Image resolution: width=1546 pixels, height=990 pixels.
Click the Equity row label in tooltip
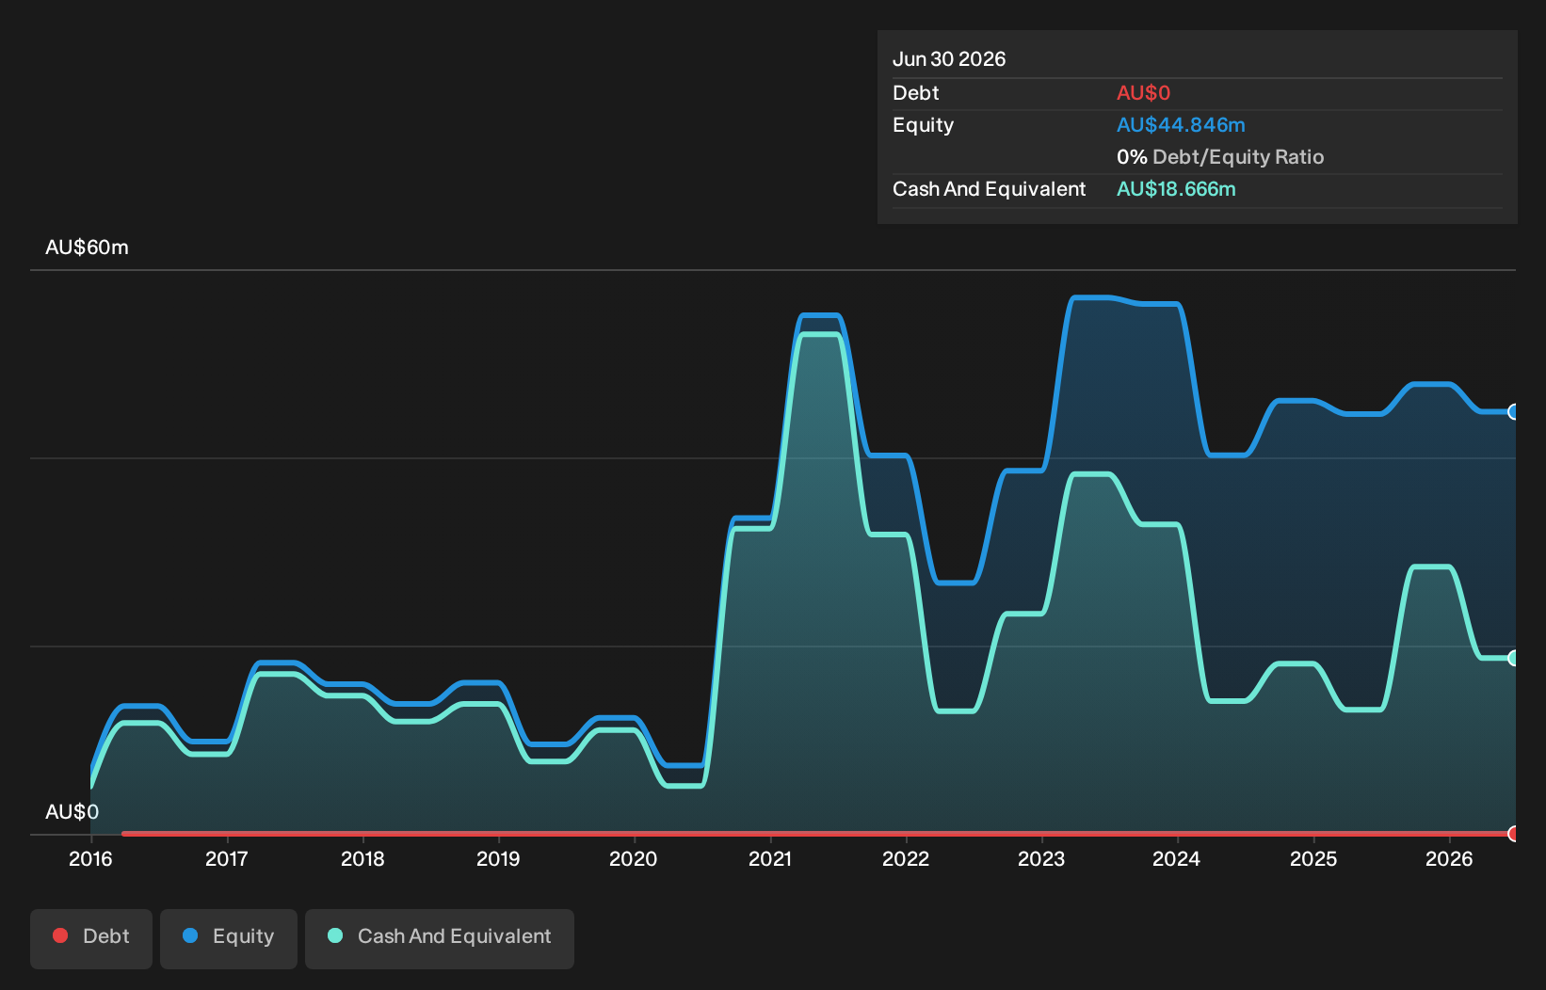click(923, 125)
